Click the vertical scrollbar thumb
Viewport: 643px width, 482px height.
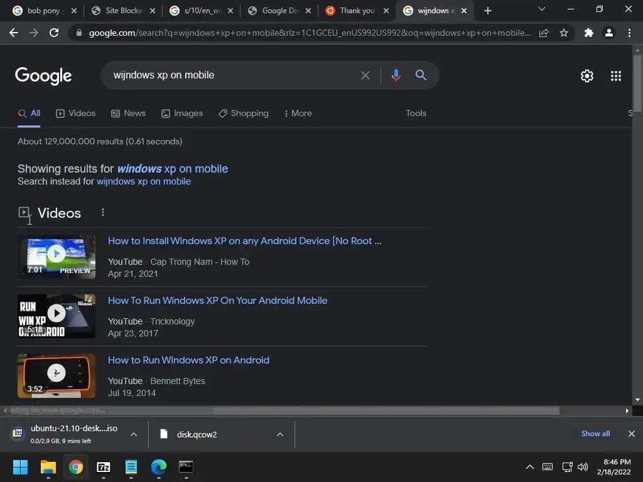(x=637, y=83)
